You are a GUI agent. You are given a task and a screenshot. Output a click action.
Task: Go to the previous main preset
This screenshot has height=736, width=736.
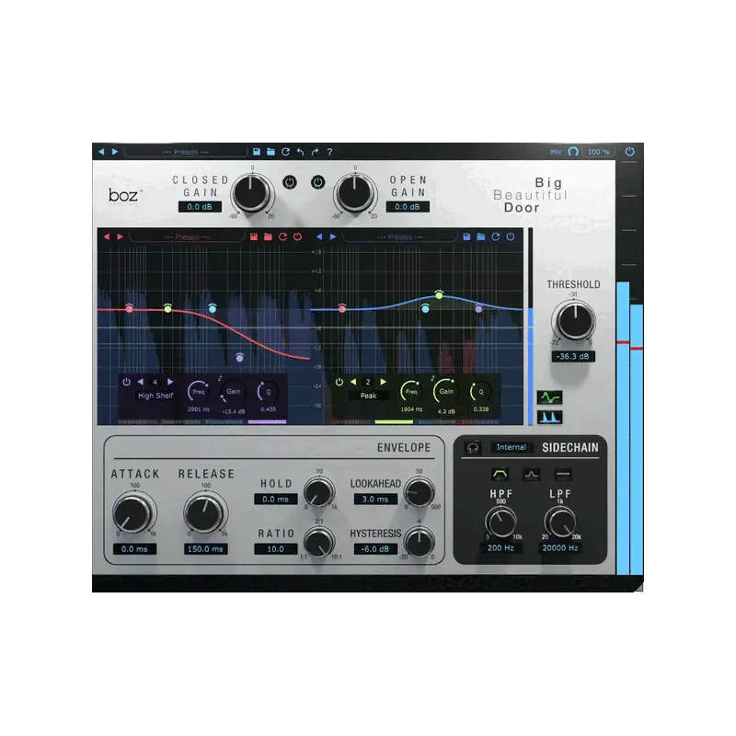[101, 152]
